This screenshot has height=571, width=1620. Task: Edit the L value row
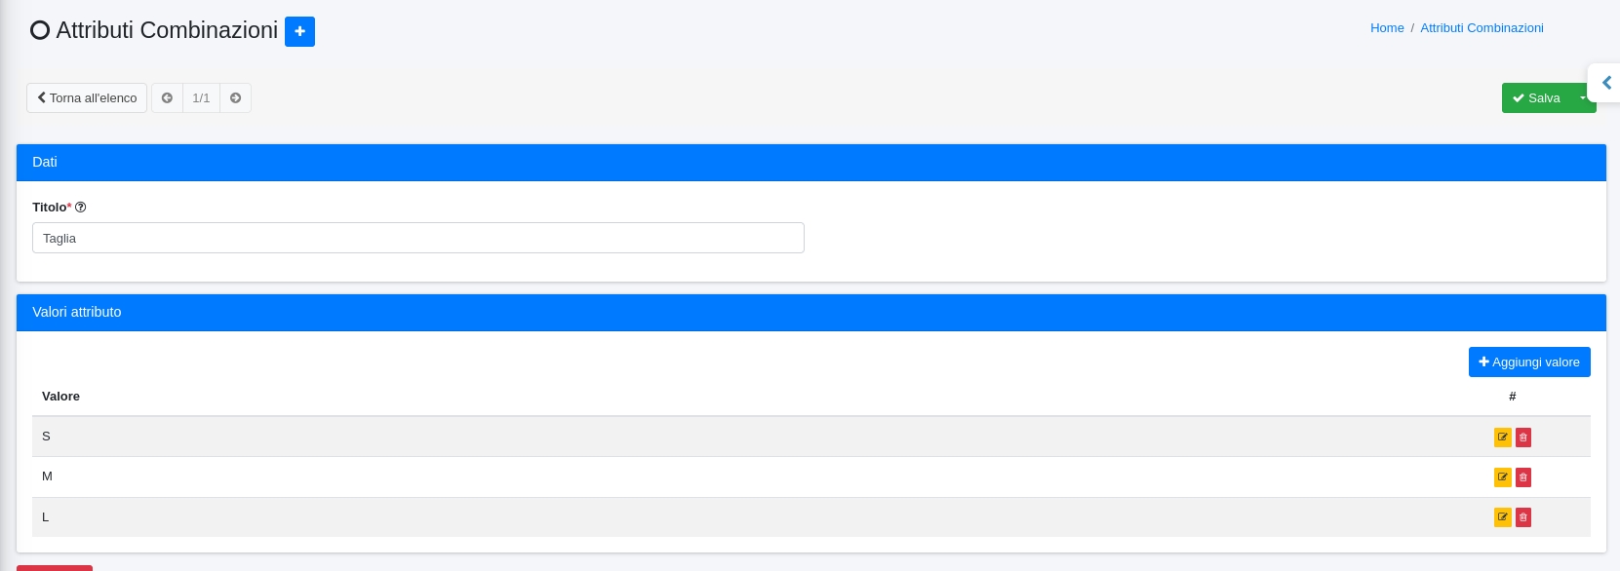1502,517
